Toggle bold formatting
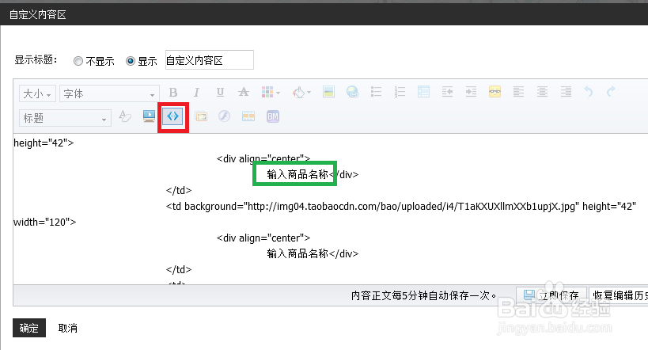The height and width of the screenshot is (350, 648). (x=173, y=93)
